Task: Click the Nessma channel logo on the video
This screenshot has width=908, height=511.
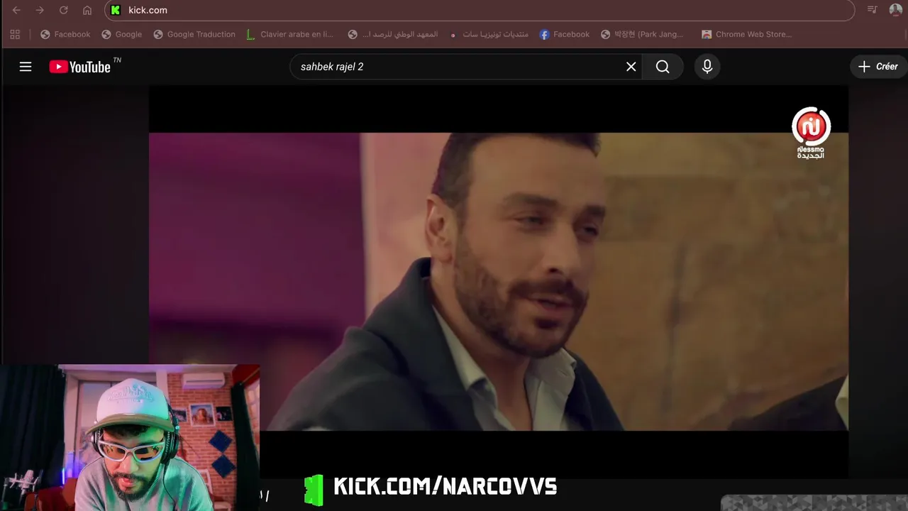Action: pyautogui.click(x=811, y=133)
